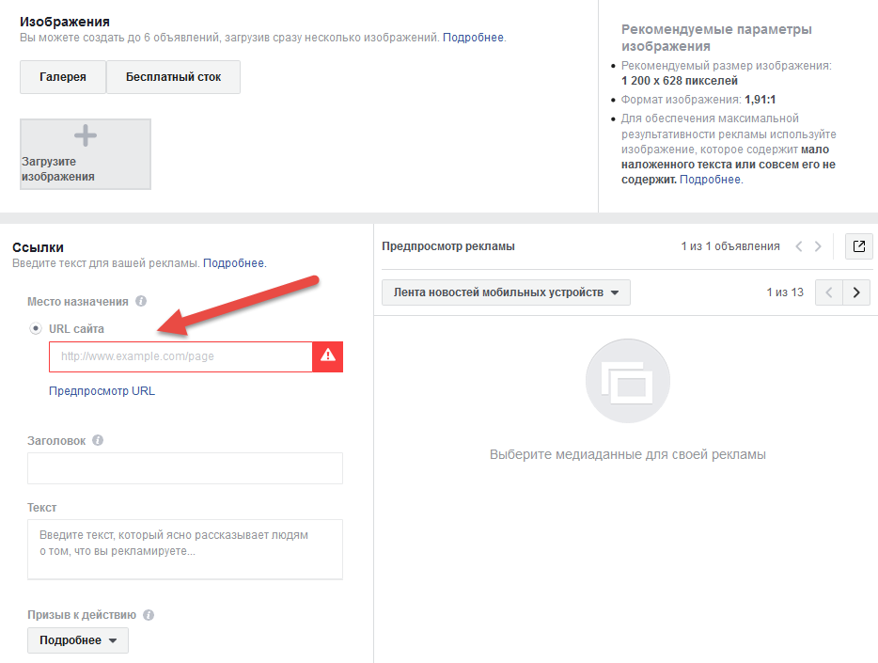Click next placement arrow beside 1 из 13
Screen dimensions: 878x663
coord(856,292)
